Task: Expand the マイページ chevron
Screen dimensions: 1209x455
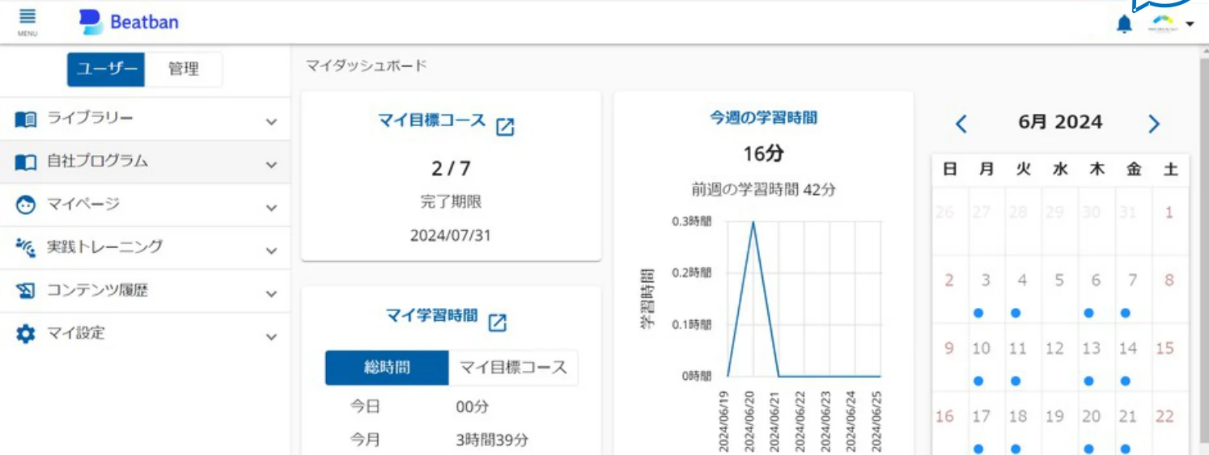Action: (271, 208)
